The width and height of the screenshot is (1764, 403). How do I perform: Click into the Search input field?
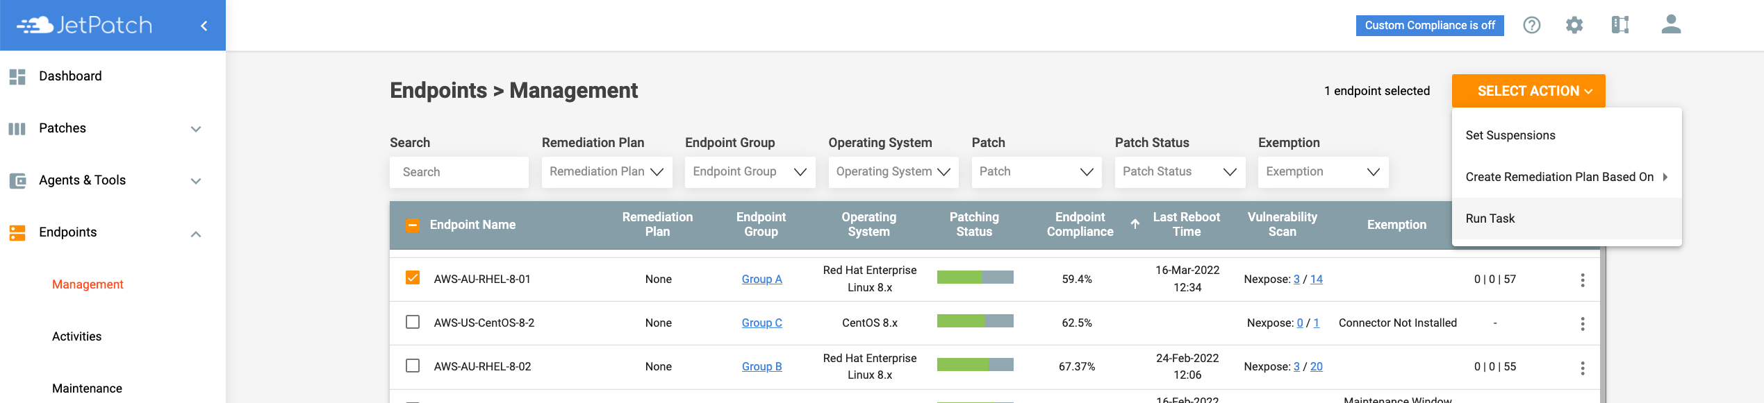(459, 172)
